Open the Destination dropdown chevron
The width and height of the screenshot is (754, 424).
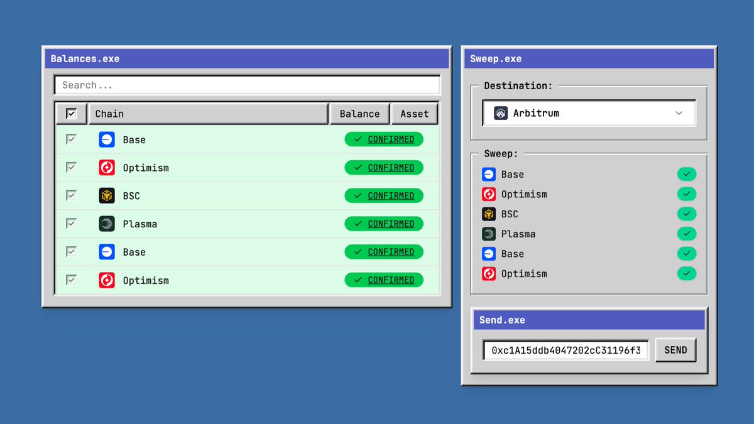coord(679,114)
